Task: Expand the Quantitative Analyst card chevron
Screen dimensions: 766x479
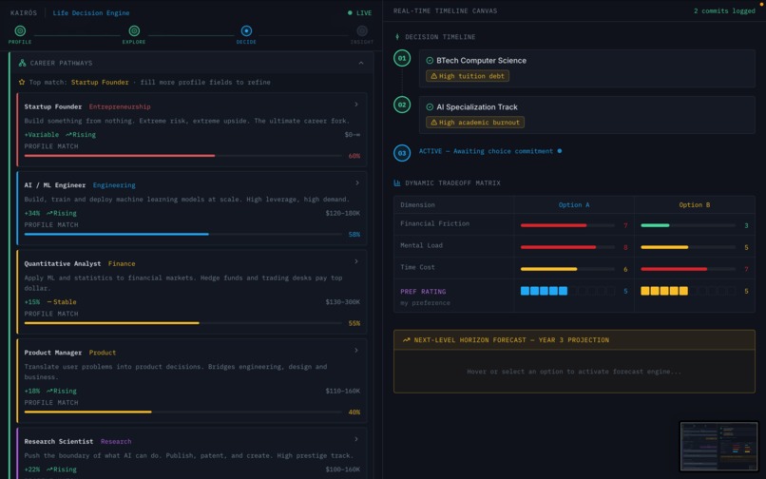Action: click(356, 261)
